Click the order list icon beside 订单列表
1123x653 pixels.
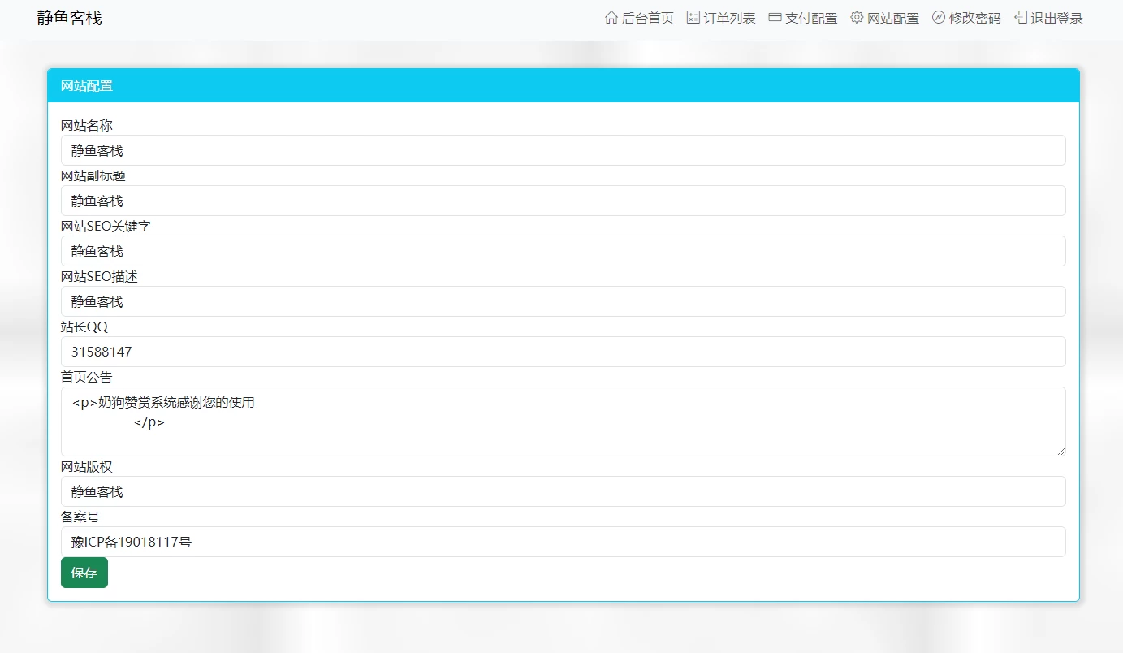693,18
